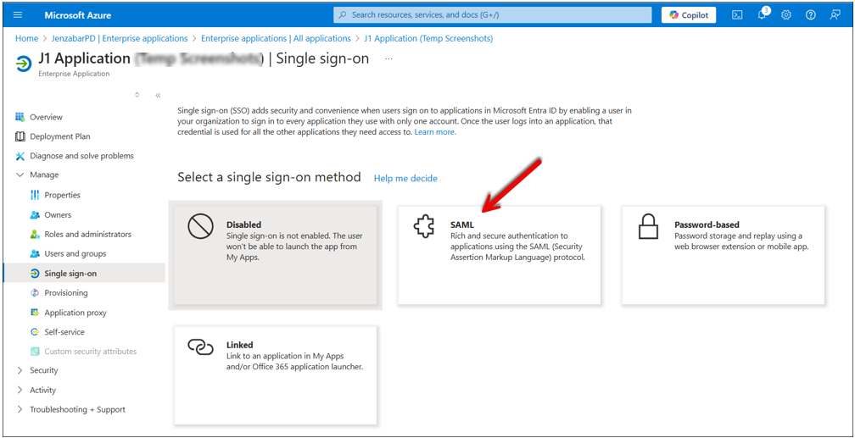Click the Provisioning icon

coord(35,293)
